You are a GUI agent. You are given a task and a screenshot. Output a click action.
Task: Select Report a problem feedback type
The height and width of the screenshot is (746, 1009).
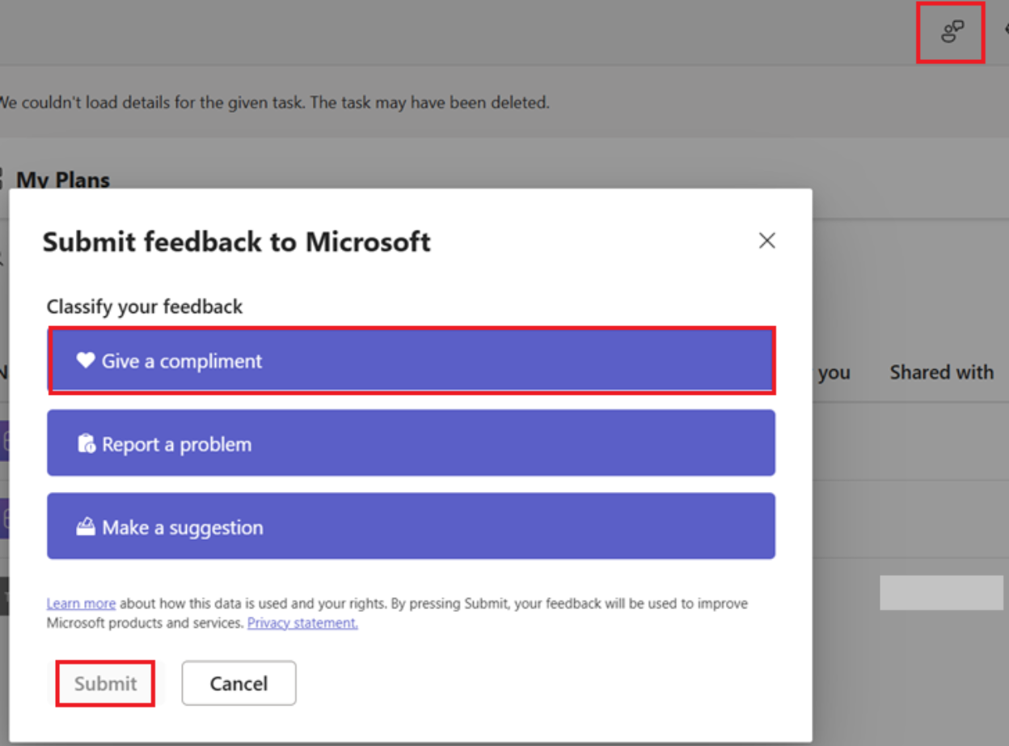(412, 443)
